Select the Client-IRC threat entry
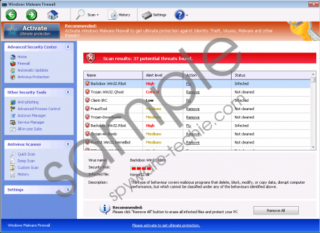Viewport: 320px width, 233px height. [x=197, y=100]
